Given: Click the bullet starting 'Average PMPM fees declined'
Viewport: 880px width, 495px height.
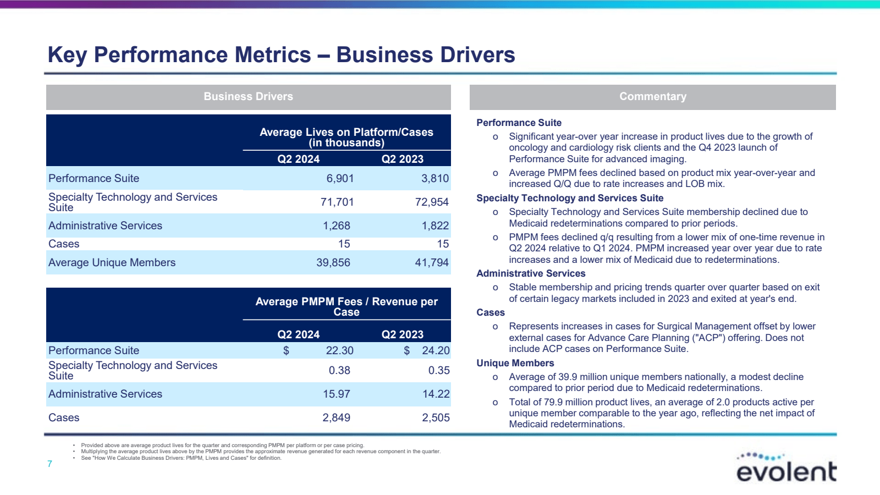Looking at the screenshot, I should tap(662, 178).
